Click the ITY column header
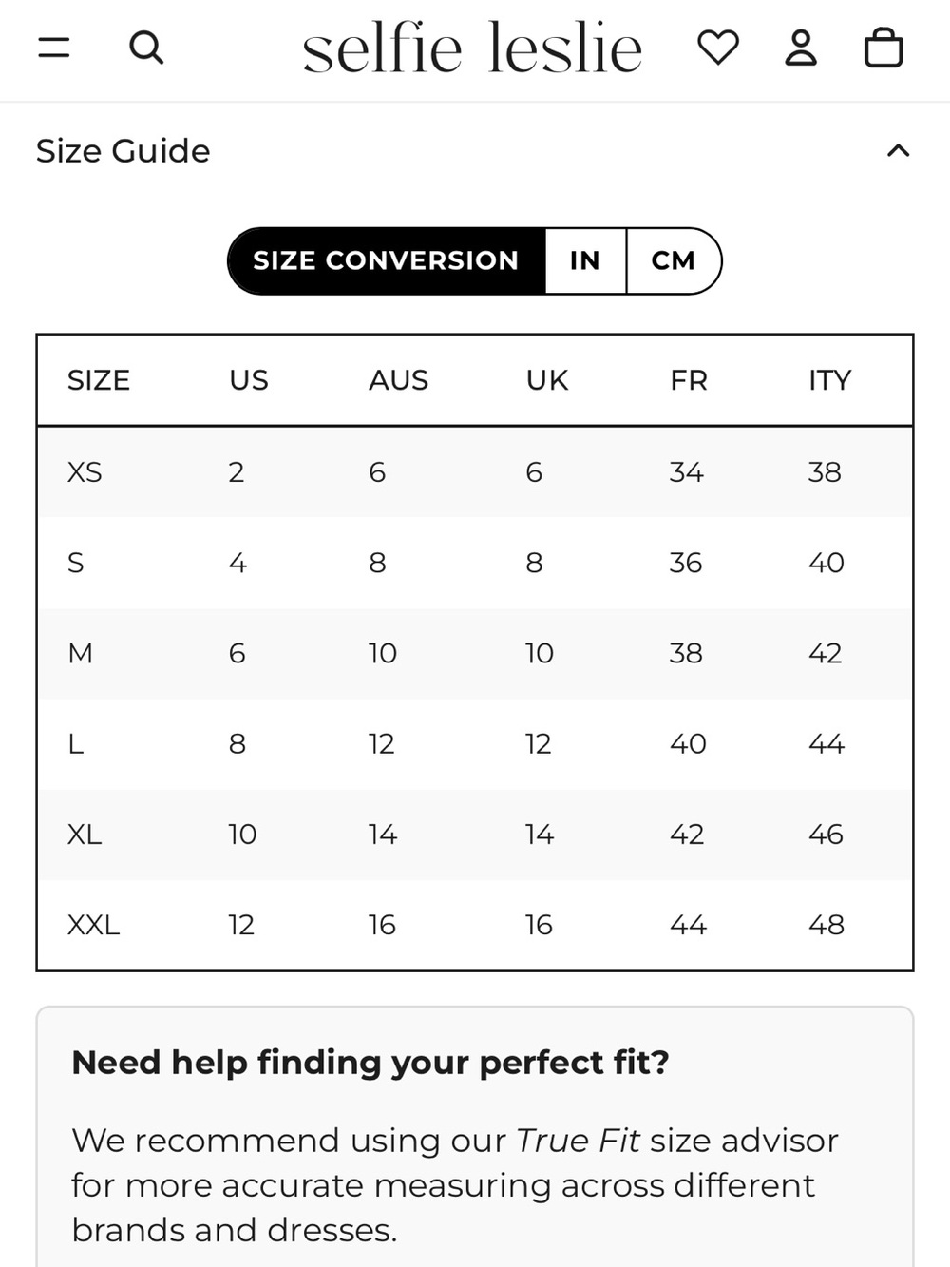 [829, 380]
